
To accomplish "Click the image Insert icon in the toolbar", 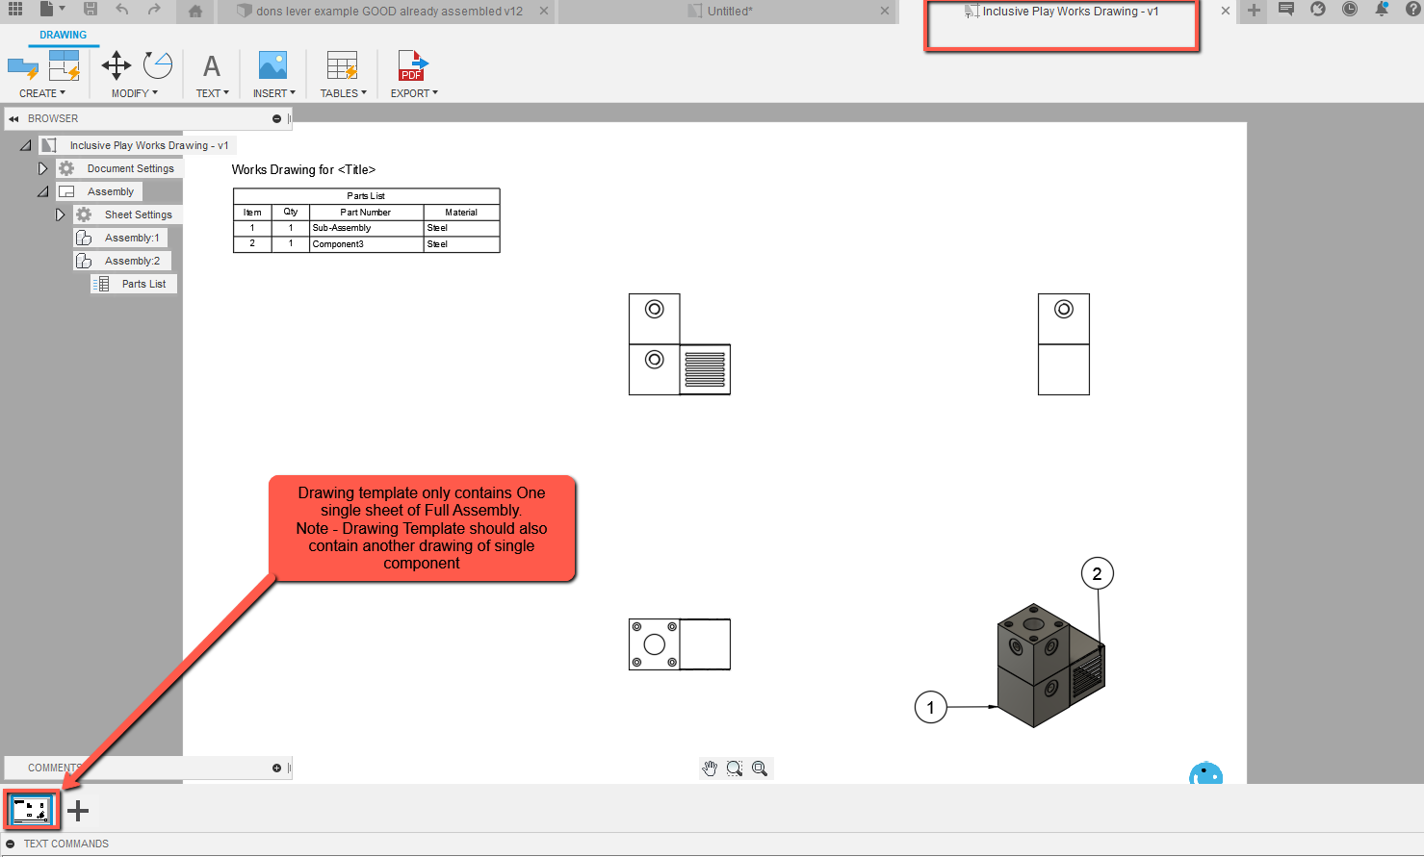I will click(273, 64).
